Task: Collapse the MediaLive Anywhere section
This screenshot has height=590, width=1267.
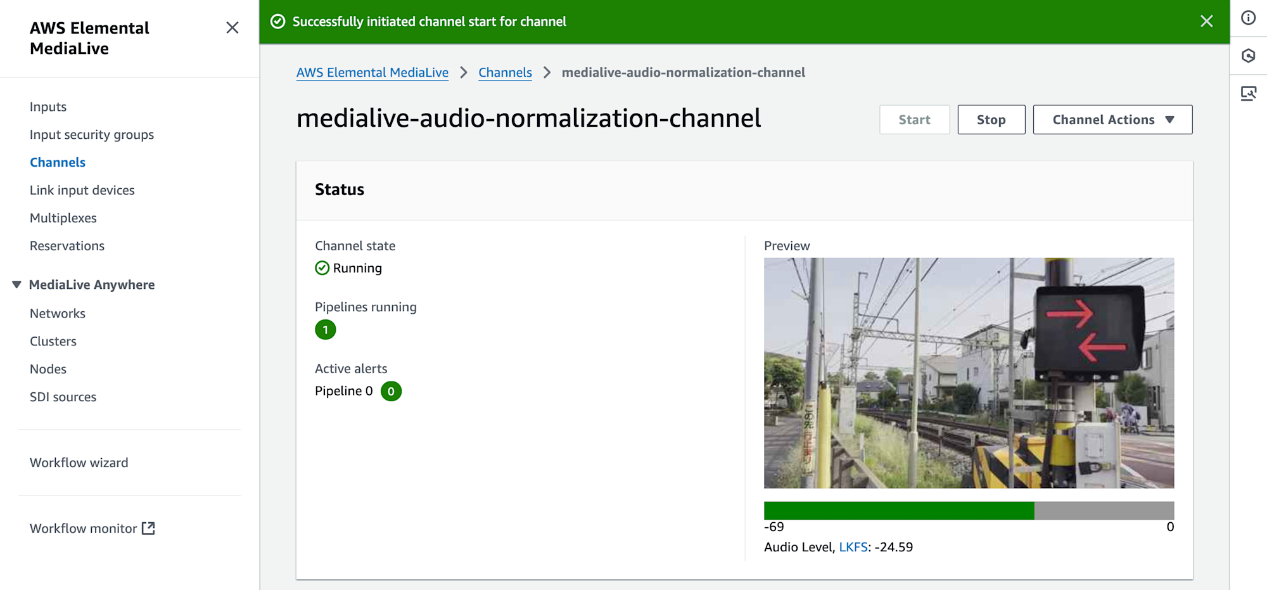Action: click(17, 285)
